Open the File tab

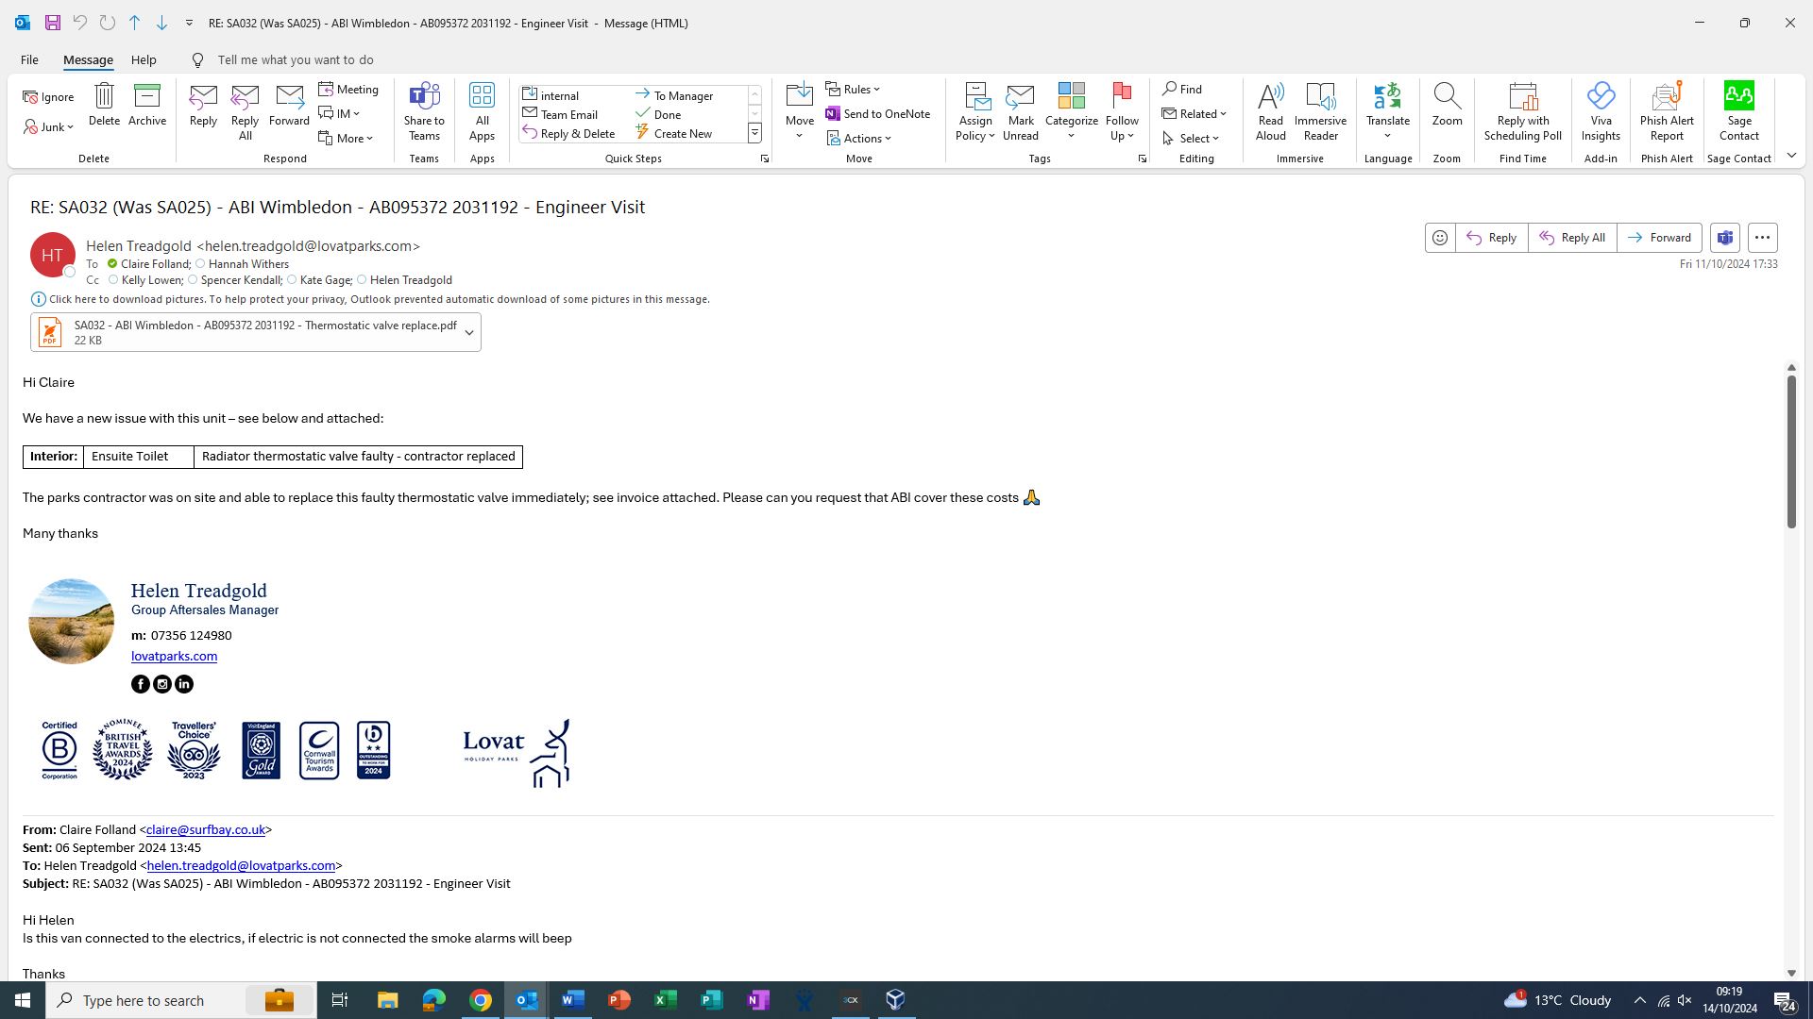(29, 59)
